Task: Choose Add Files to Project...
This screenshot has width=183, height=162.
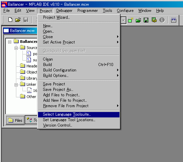Action: (79, 95)
